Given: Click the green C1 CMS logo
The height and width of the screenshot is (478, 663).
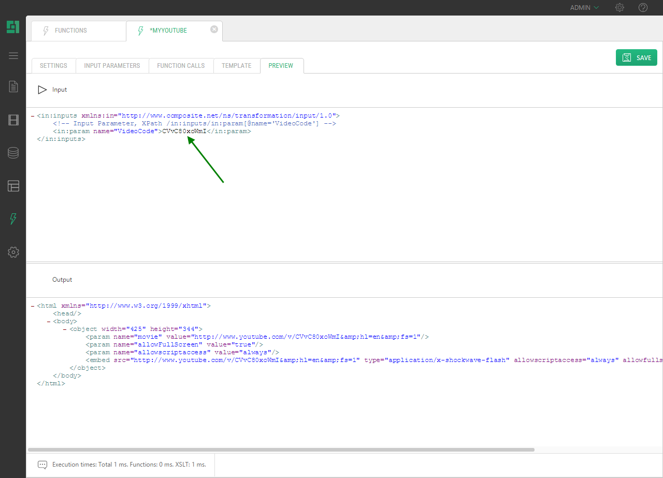Looking at the screenshot, I should click(13, 27).
